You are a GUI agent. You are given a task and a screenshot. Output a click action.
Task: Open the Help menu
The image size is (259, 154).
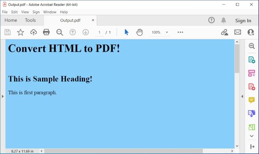[64, 12]
